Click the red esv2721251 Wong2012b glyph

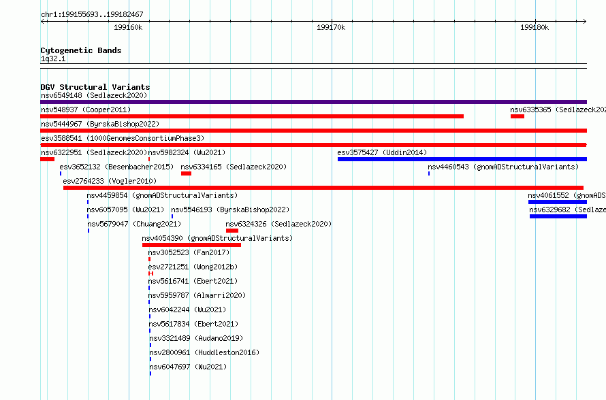point(150,273)
